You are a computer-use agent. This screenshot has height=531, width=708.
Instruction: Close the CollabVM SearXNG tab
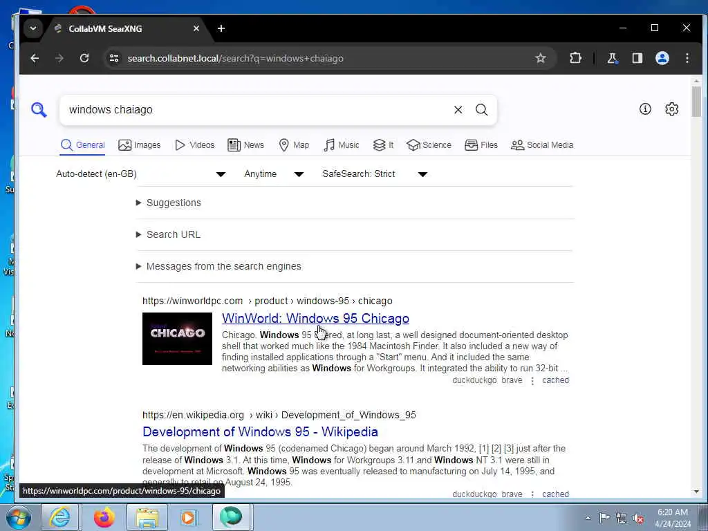tap(196, 28)
